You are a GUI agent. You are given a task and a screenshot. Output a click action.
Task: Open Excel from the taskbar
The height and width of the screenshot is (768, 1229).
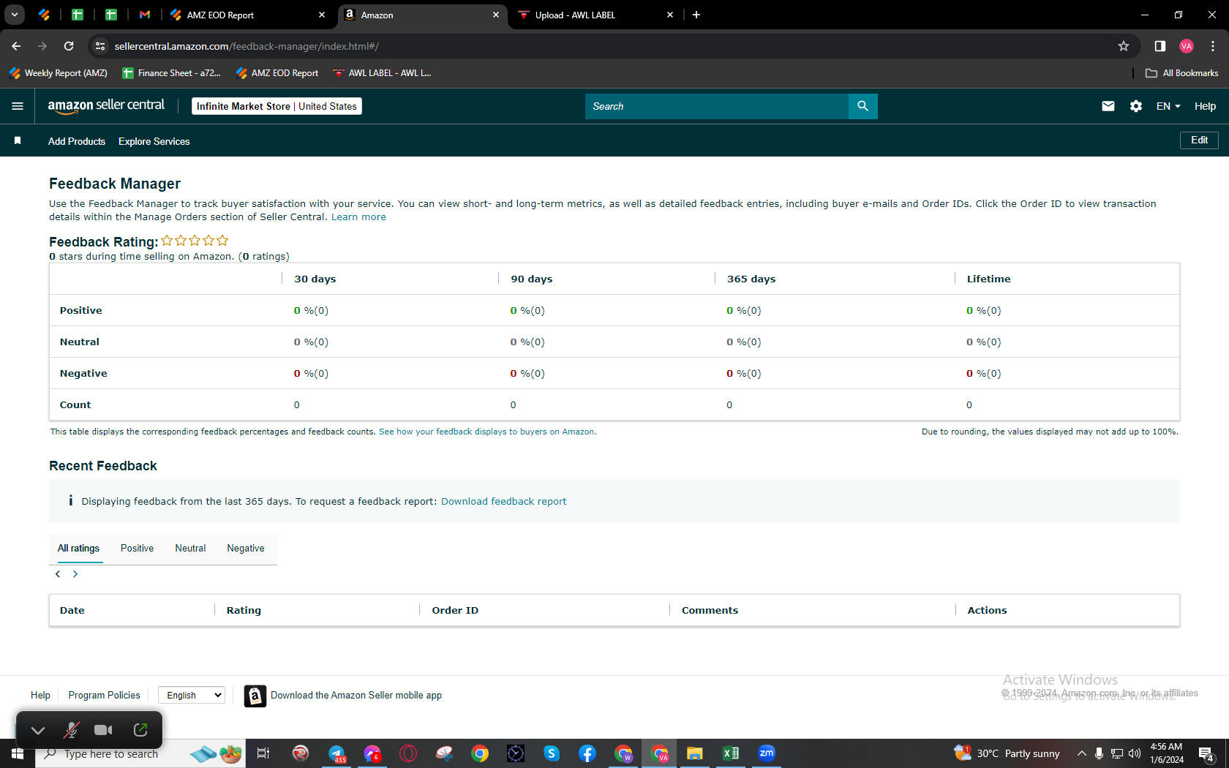pyautogui.click(x=730, y=753)
